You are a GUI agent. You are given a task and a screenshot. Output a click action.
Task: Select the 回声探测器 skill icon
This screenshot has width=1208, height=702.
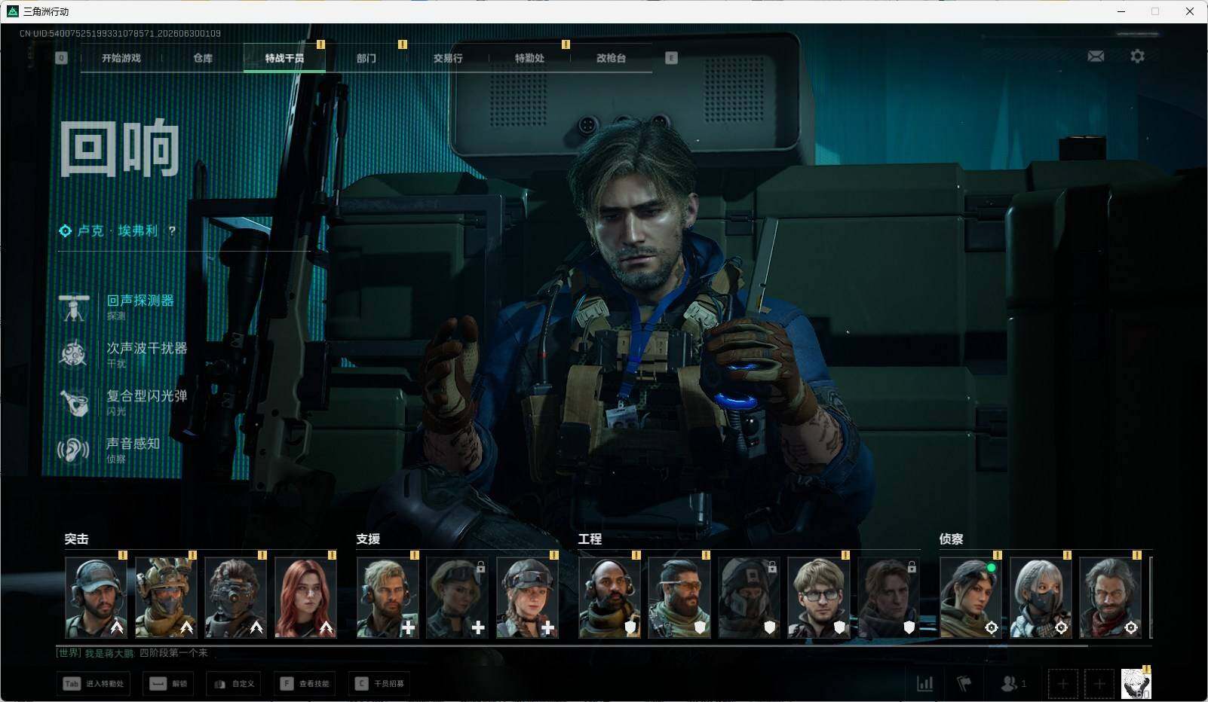click(x=74, y=307)
